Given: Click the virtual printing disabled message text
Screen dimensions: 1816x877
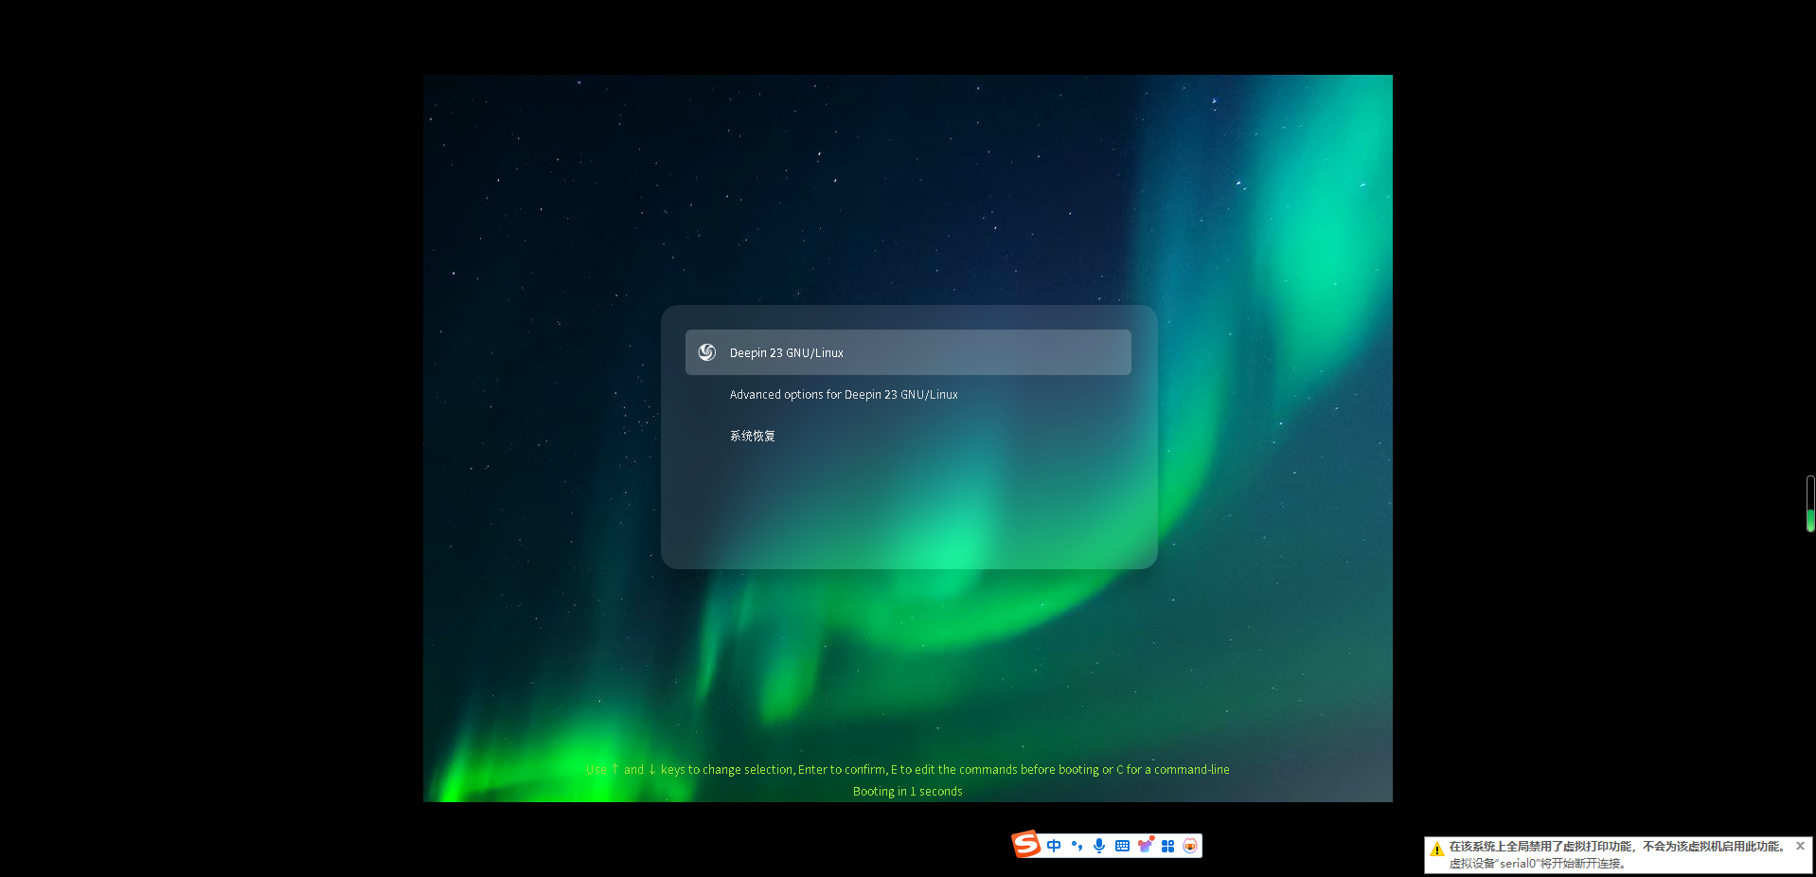Looking at the screenshot, I should (x=1617, y=847).
